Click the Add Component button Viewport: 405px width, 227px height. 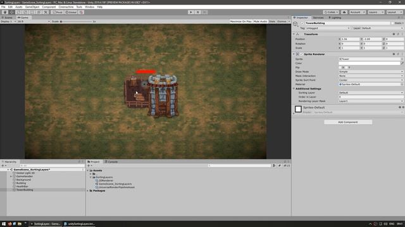click(x=348, y=122)
